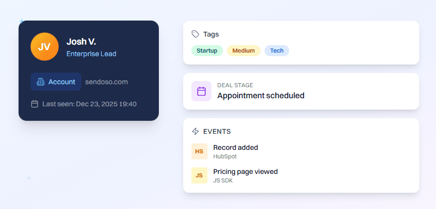The image size is (436, 209).
Task: Click the building icon in Account button
Action: click(x=41, y=82)
